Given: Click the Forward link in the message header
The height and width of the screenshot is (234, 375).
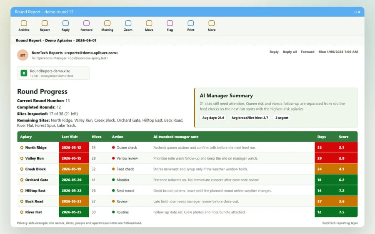Looking at the screenshot, I should (307, 52).
